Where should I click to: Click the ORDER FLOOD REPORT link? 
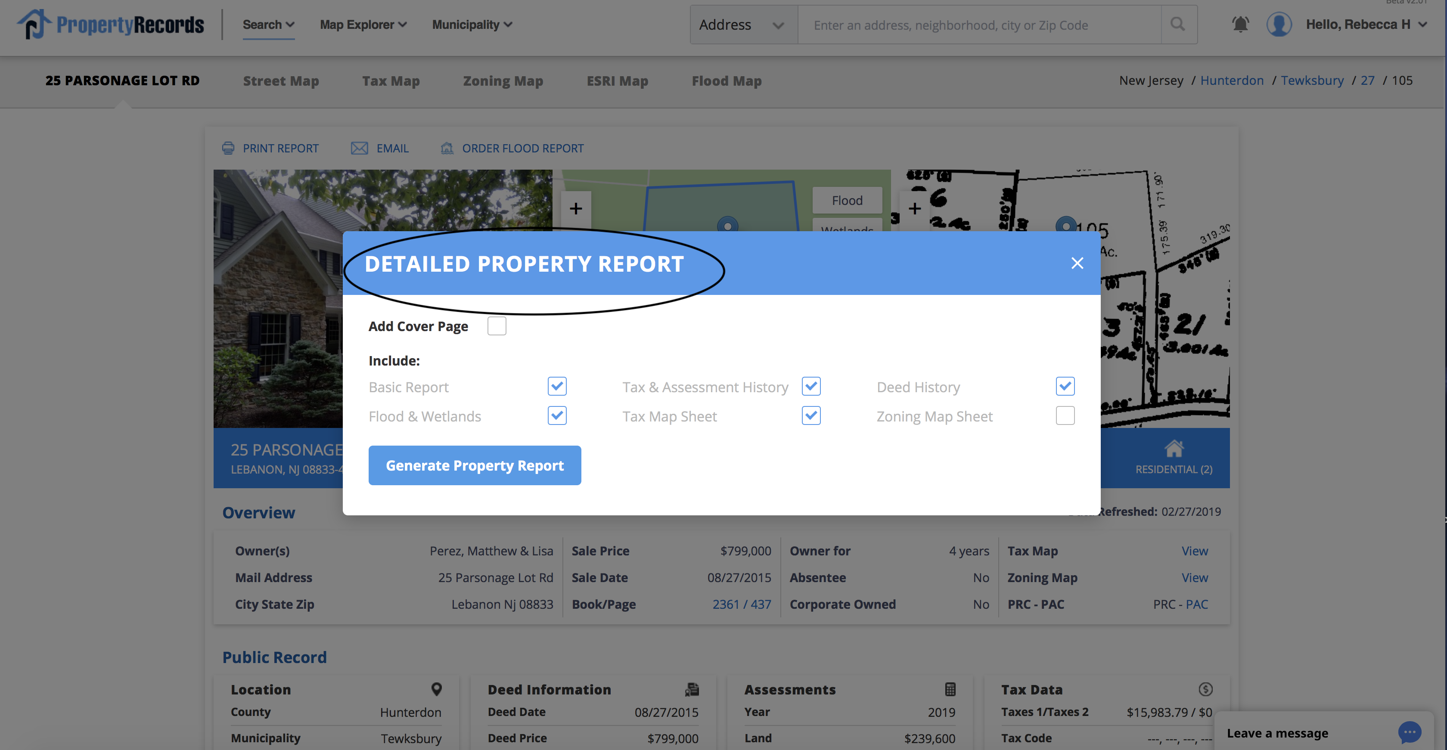(522, 148)
